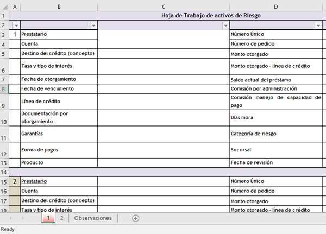
Task: Open the filter dropdown in column B
Action: (93, 26)
